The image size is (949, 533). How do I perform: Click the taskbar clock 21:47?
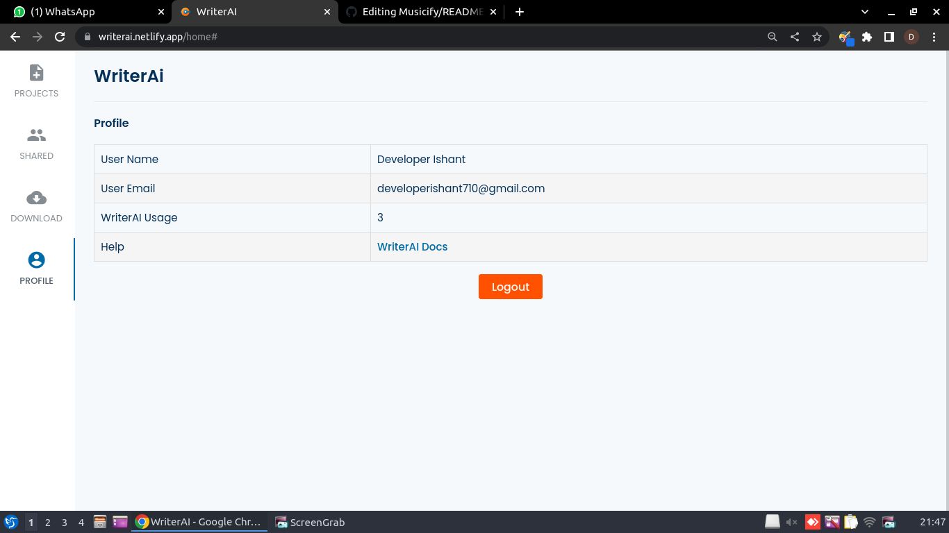[932, 522]
